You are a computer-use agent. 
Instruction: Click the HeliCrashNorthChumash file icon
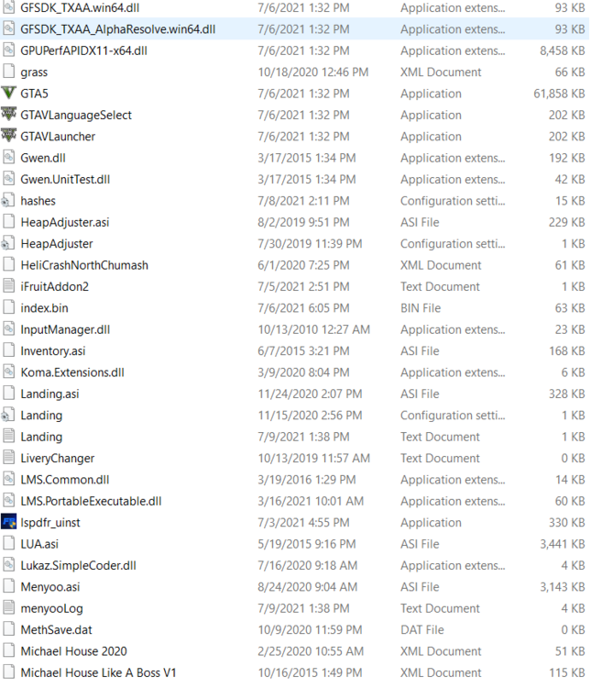[x=9, y=265]
